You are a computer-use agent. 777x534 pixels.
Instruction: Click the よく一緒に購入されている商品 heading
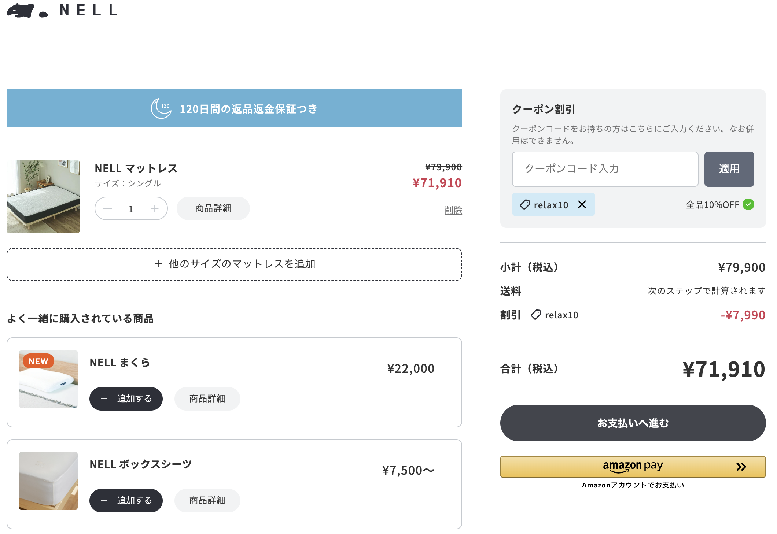pyautogui.click(x=80, y=318)
